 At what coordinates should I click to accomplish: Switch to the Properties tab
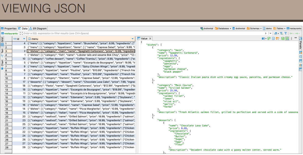pos(9,28)
